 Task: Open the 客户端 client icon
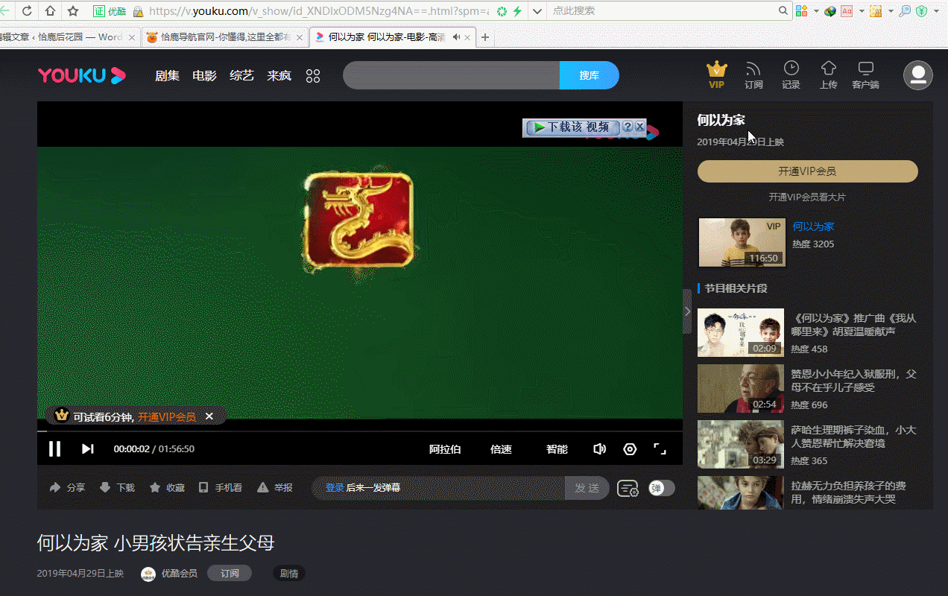865,75
